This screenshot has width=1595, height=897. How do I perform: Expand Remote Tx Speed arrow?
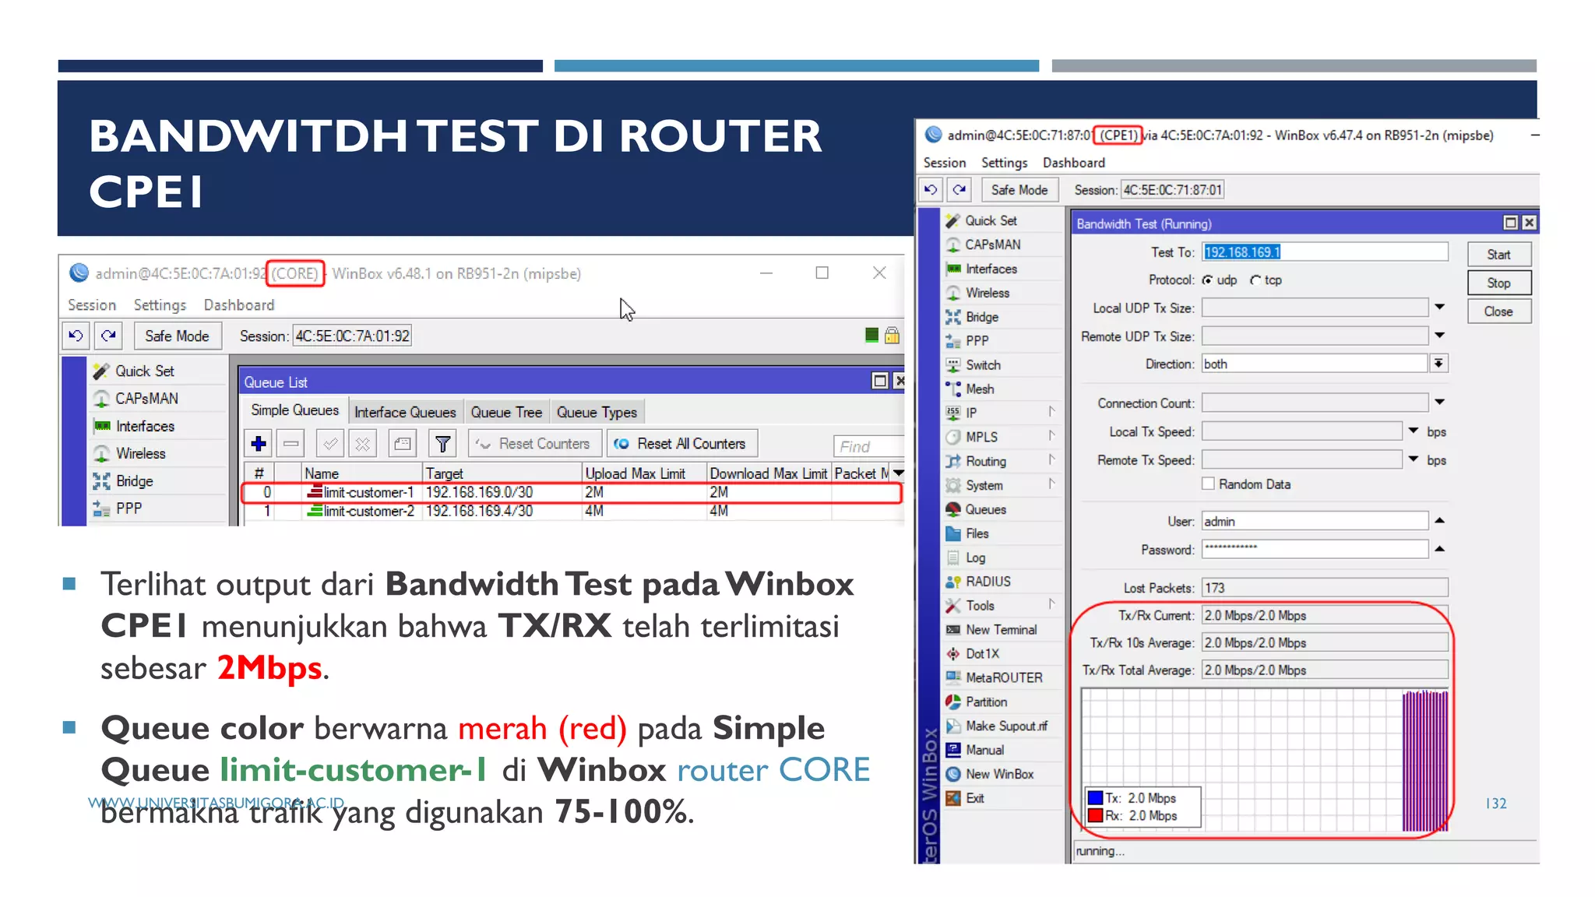point(1413,459)
